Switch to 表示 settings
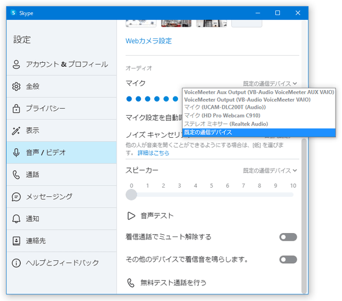The width and height of the screenshot is (342, 301). click(61, 131)
